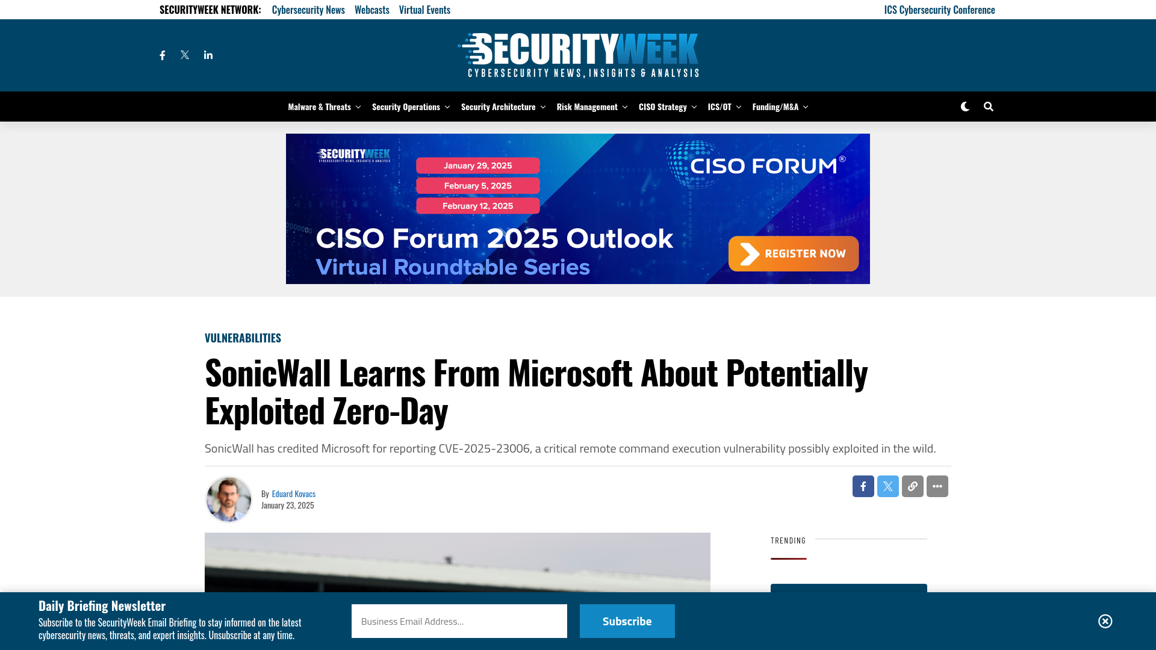Dismiss the newsletter subscription banner
The height and width of the screenshot is (650, 1156).
tap(1105, 621)
